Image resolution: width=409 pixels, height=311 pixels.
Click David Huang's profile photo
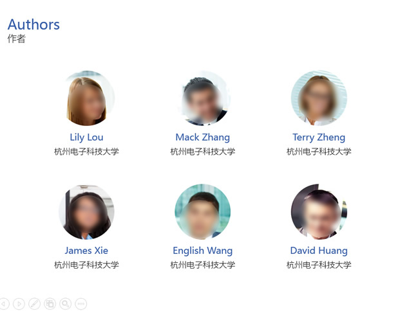click(x=319, y=211)
